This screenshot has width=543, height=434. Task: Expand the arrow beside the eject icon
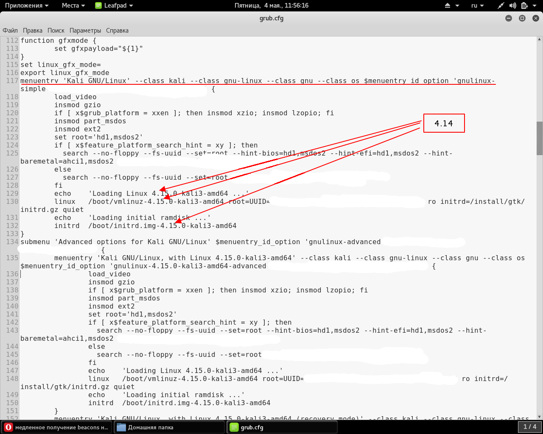click(457, 6)
